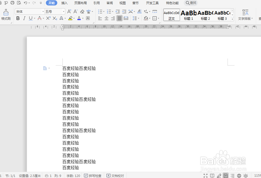Switch to full screen view mode
261x178 pixels.
coord(206,175)
